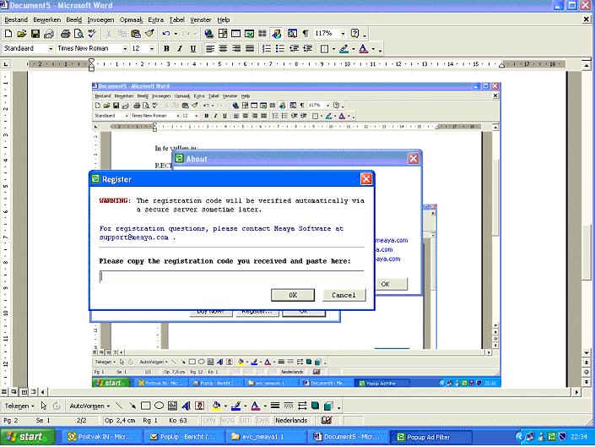This screenshot has height=447, width=595.
Task: Select the arrow drawing tool
Action: click(x=132, y=406)
